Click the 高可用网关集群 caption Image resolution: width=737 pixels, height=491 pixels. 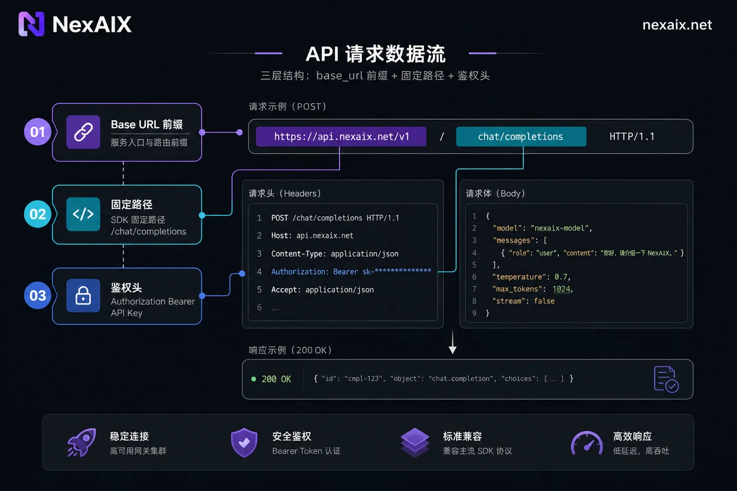click(138, 451)
